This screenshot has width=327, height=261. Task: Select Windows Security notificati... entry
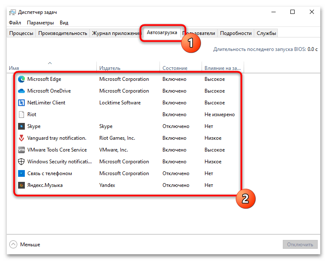59,162
